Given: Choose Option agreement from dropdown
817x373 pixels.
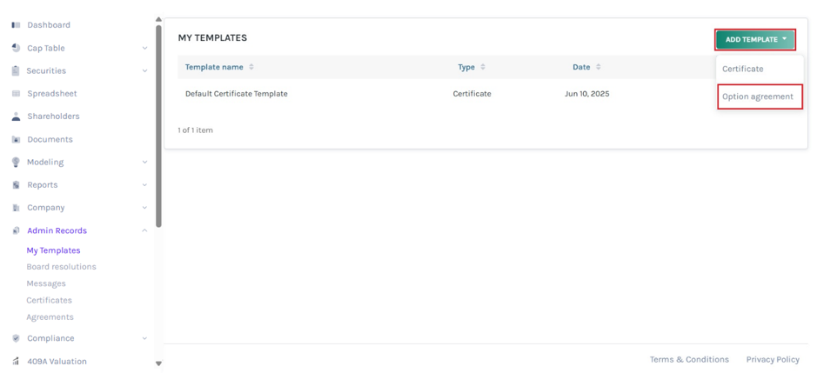Looking at the screenshot, I should (760, 97).
